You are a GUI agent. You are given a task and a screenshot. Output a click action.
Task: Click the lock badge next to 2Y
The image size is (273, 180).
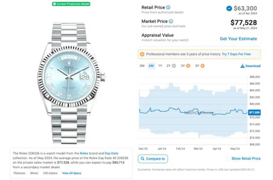click(174, 66)
